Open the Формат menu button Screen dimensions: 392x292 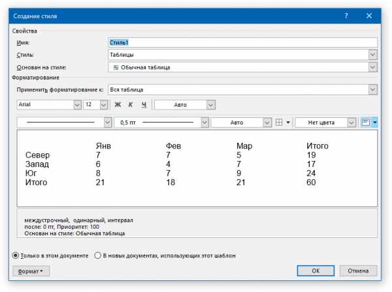(29, 270)
